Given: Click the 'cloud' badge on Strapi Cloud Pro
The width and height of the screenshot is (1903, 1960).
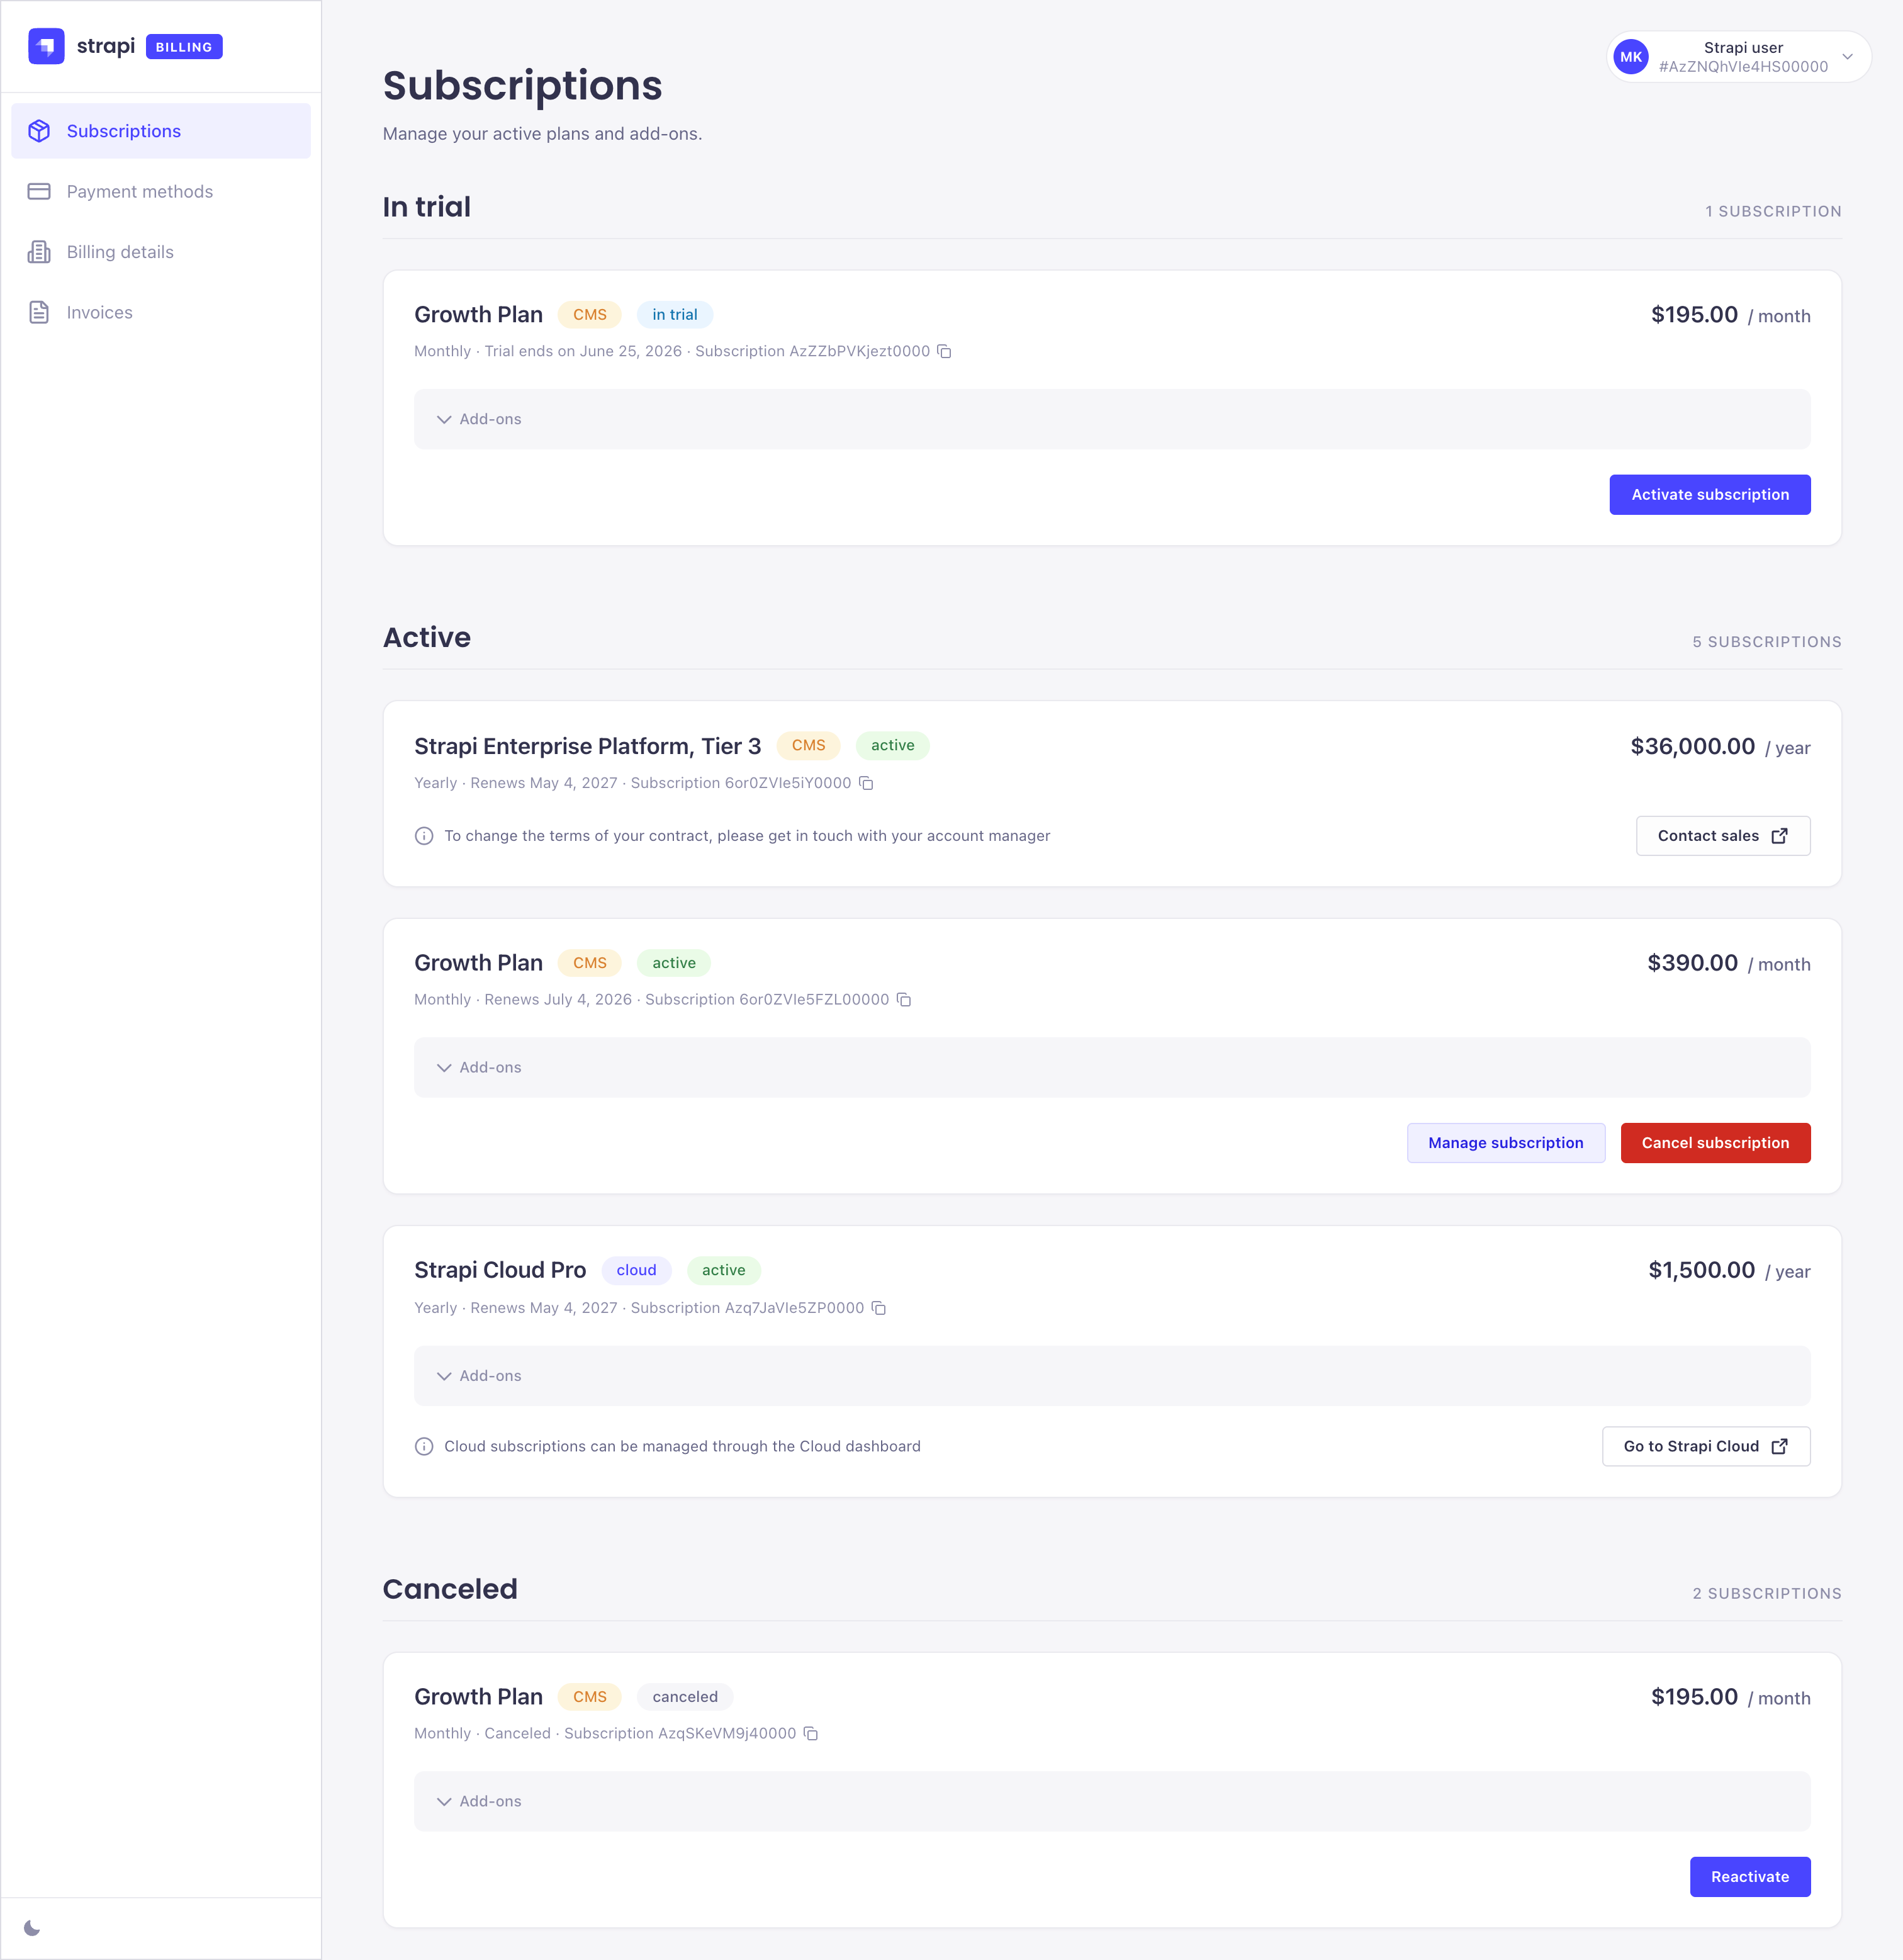Looking at the screenshot, I should coord(636,1270).
